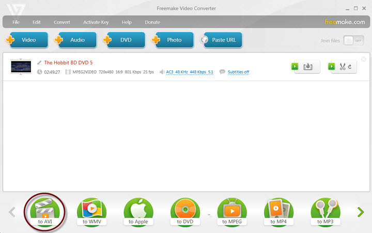Image resolution: width=372 pixels, height=233 pixels.
Task: Move thumbnail to the next frame using the down arrow
Action: click(x=21, y=74)
